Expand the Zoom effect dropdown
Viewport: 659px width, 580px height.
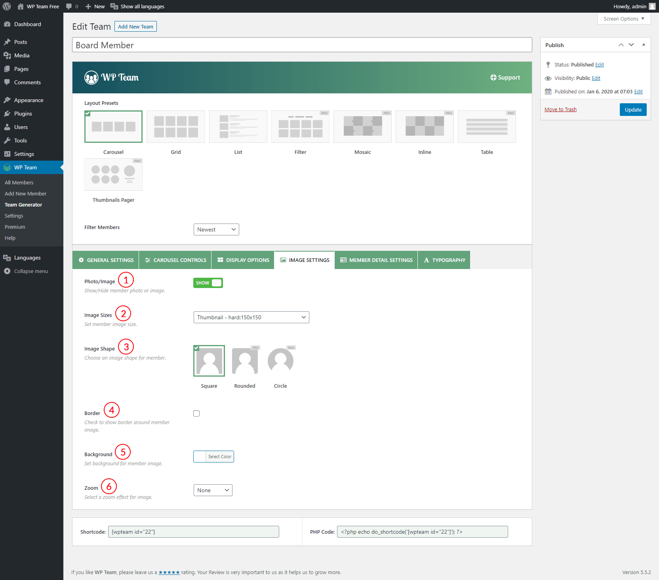(x=213, y=490)
